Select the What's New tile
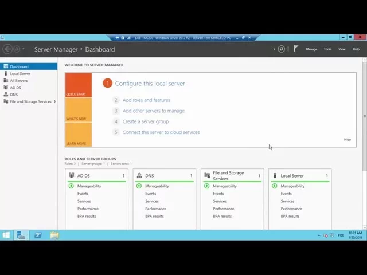The height and width of the screenshot is (275, 367). pos(79,110)
